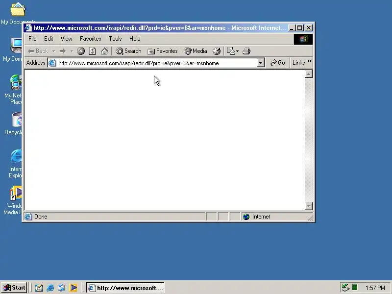This screenshot has width=392, height=294.
Task: Click the network connection tray icon
Action: tap(345, 288)
